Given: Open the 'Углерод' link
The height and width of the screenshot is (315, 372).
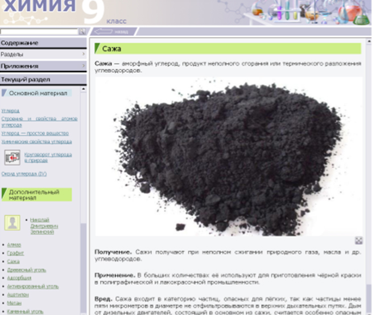Looking at the screenshot, I should 10,111.
